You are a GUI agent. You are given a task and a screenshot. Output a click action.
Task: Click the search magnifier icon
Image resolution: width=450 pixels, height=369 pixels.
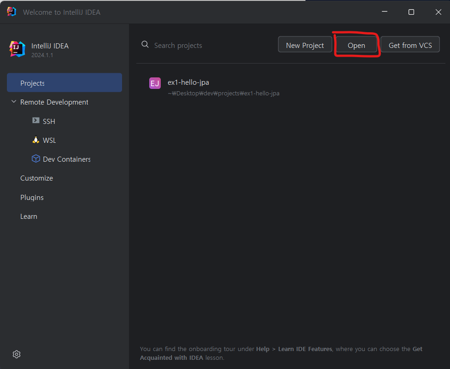coord(145,45)
